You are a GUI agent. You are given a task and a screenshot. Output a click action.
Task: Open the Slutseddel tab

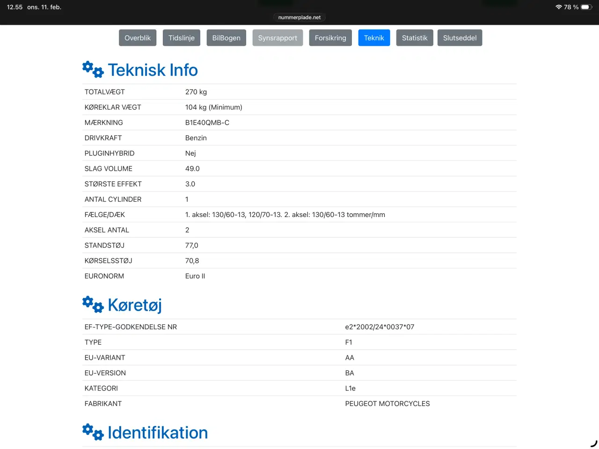point(460,38)
